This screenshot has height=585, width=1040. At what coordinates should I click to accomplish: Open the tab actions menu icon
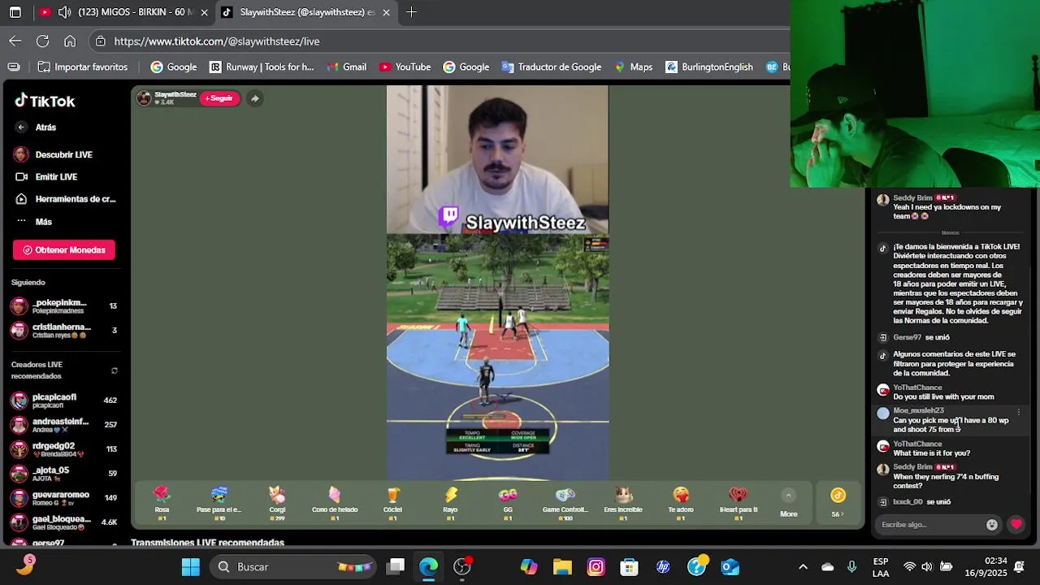[15, 12]
